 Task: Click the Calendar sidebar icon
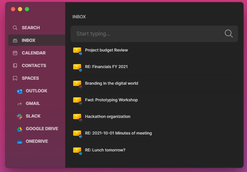click(15, 53)
